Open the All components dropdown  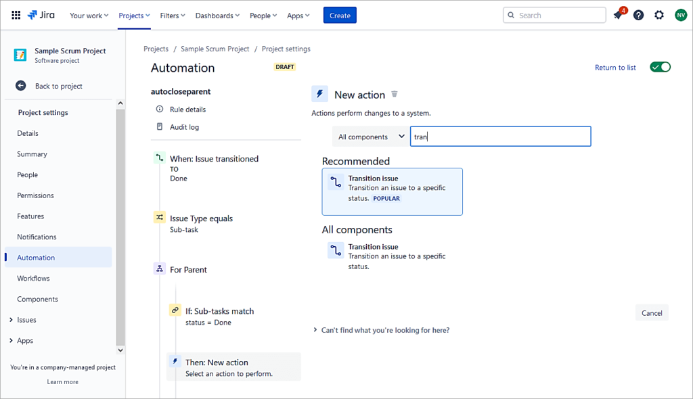point(371,137)
